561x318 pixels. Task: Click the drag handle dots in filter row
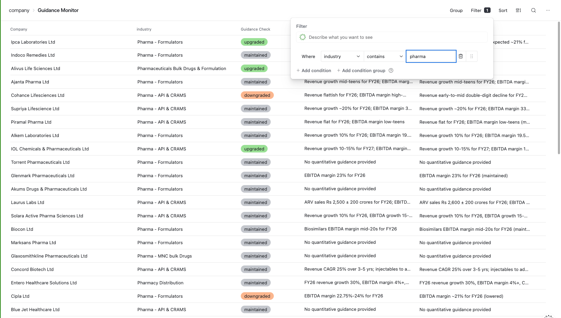point(472,56)
